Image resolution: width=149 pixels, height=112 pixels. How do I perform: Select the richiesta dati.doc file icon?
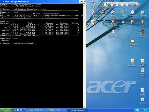pos(142,92)
